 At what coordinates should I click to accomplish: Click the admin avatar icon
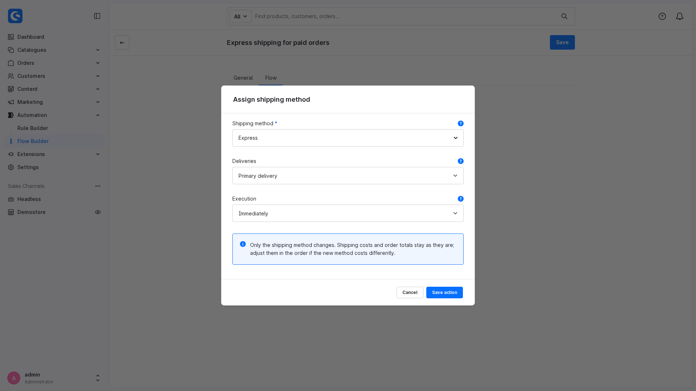(14, 378)
